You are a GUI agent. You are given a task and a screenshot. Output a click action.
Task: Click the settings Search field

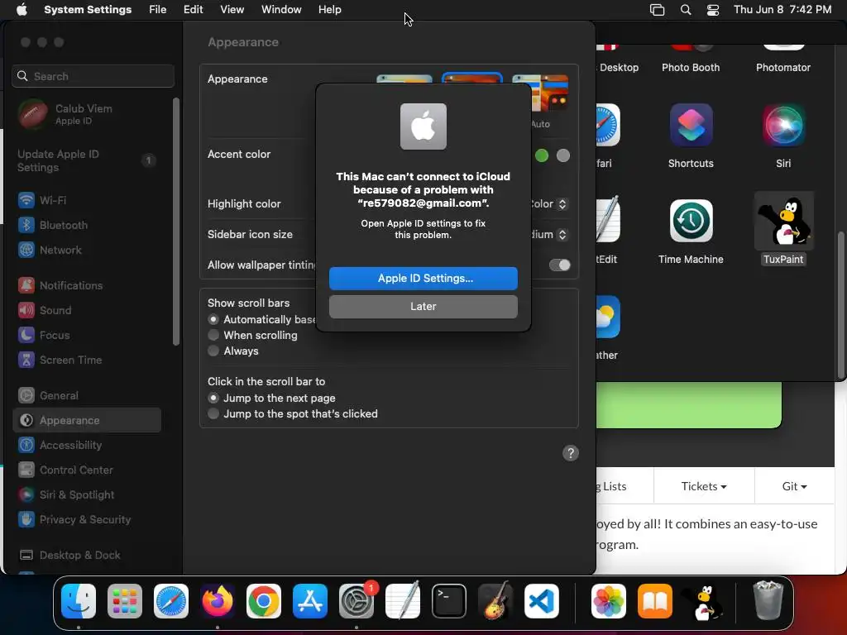[x=93, y=76]
